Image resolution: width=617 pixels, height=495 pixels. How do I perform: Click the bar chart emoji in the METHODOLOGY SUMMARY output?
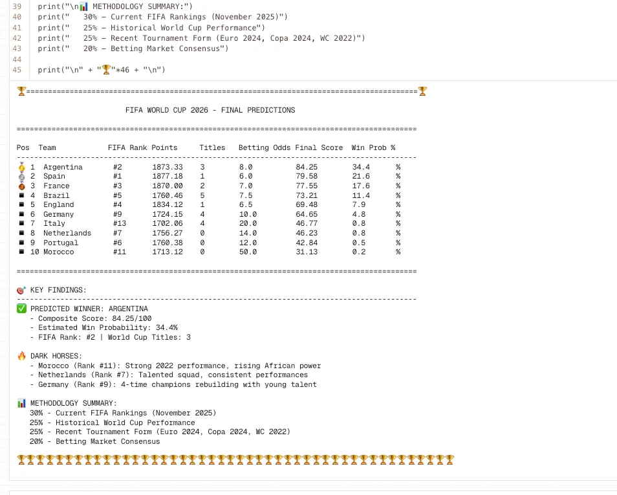point(21,403)
